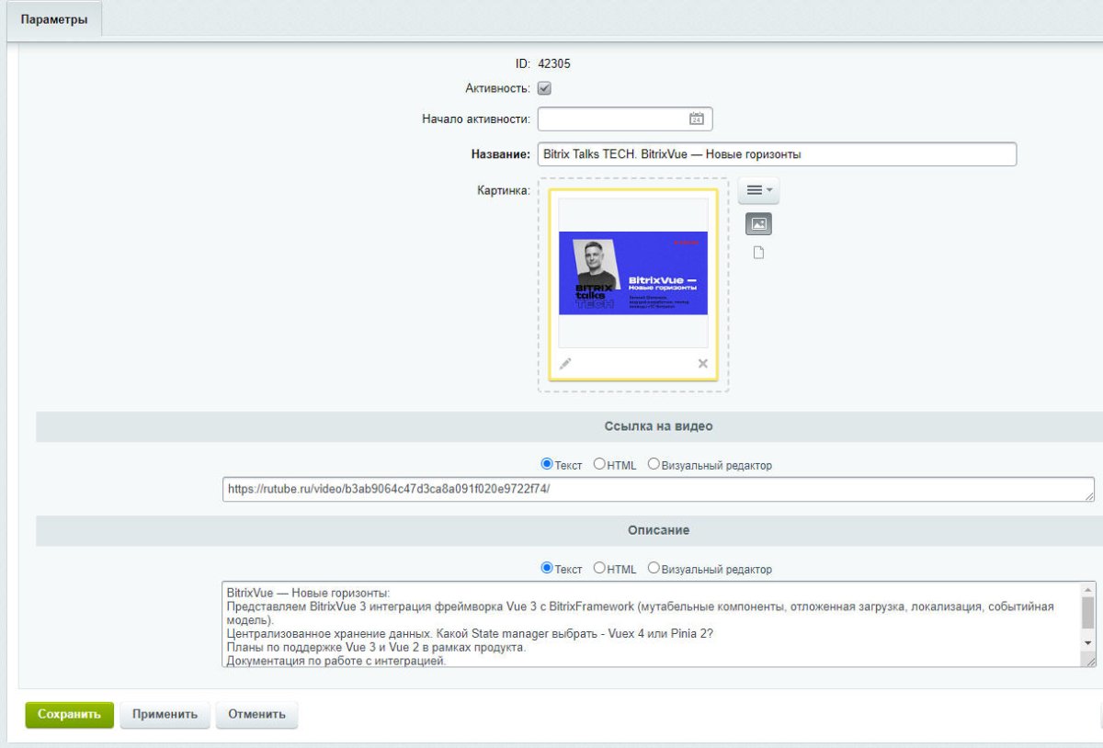
Task: Remove the uploaded picture with the X icon
Action: coord(703,364)
